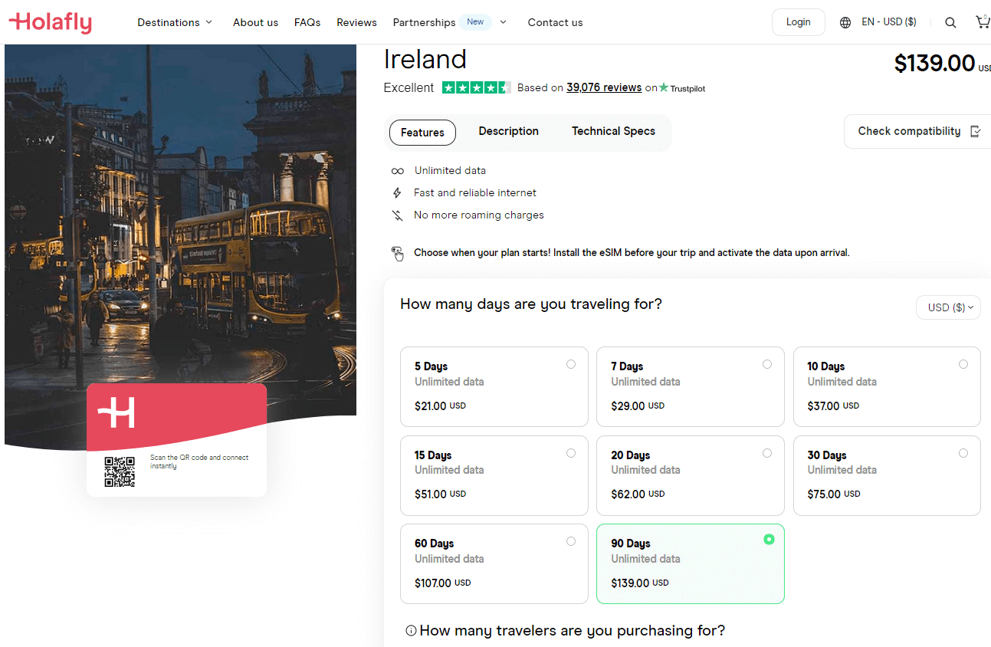Select the 15 Days plan radio
991x647 pixels.
point(571,453)
